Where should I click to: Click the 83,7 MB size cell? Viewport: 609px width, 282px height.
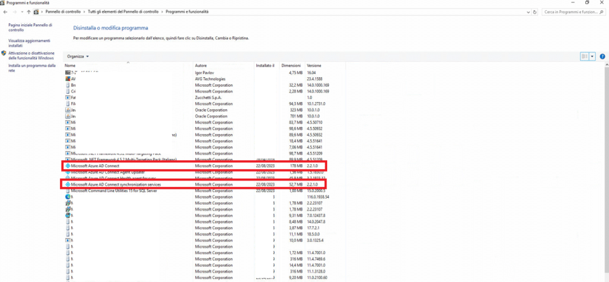click(x=296, y=122)
